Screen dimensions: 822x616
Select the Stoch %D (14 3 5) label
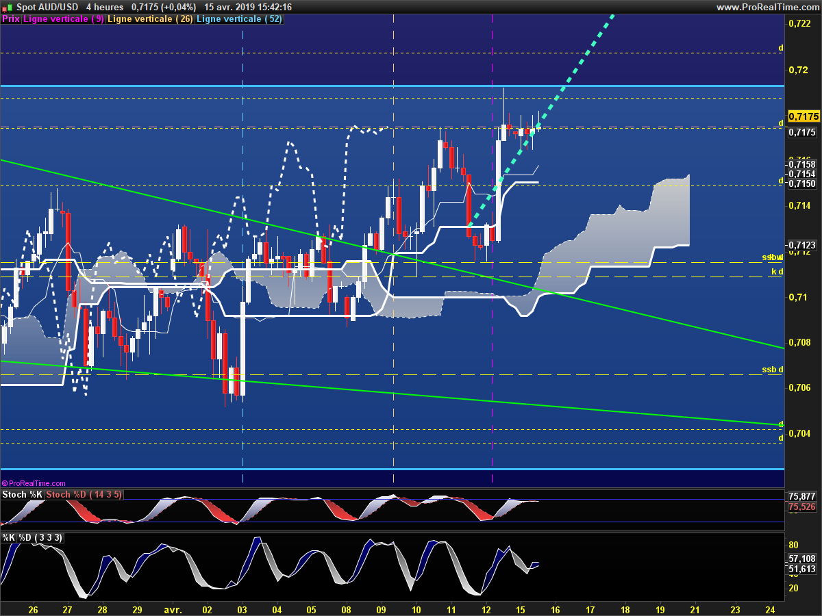(x=84, y=495)
